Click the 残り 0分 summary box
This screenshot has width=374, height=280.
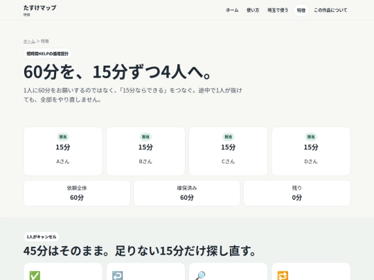(x=297, y=193)
